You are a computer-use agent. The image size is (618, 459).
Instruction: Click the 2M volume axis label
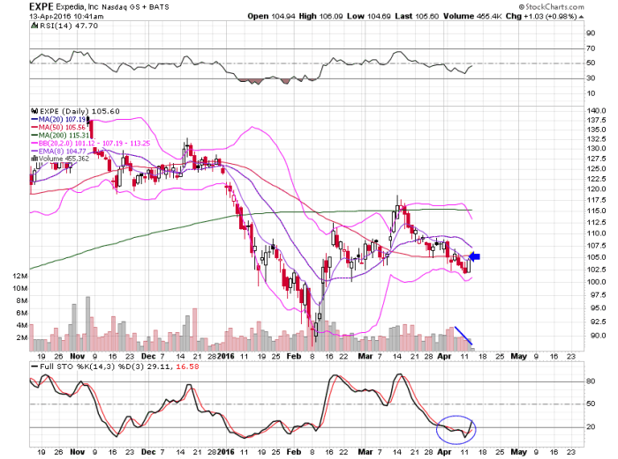(22, 337)
